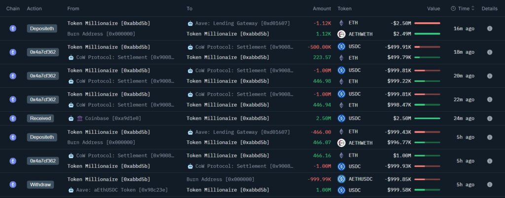
Task: Open Aave: Lending Gateway link, 16m ago row
Action: pos(243,23)
